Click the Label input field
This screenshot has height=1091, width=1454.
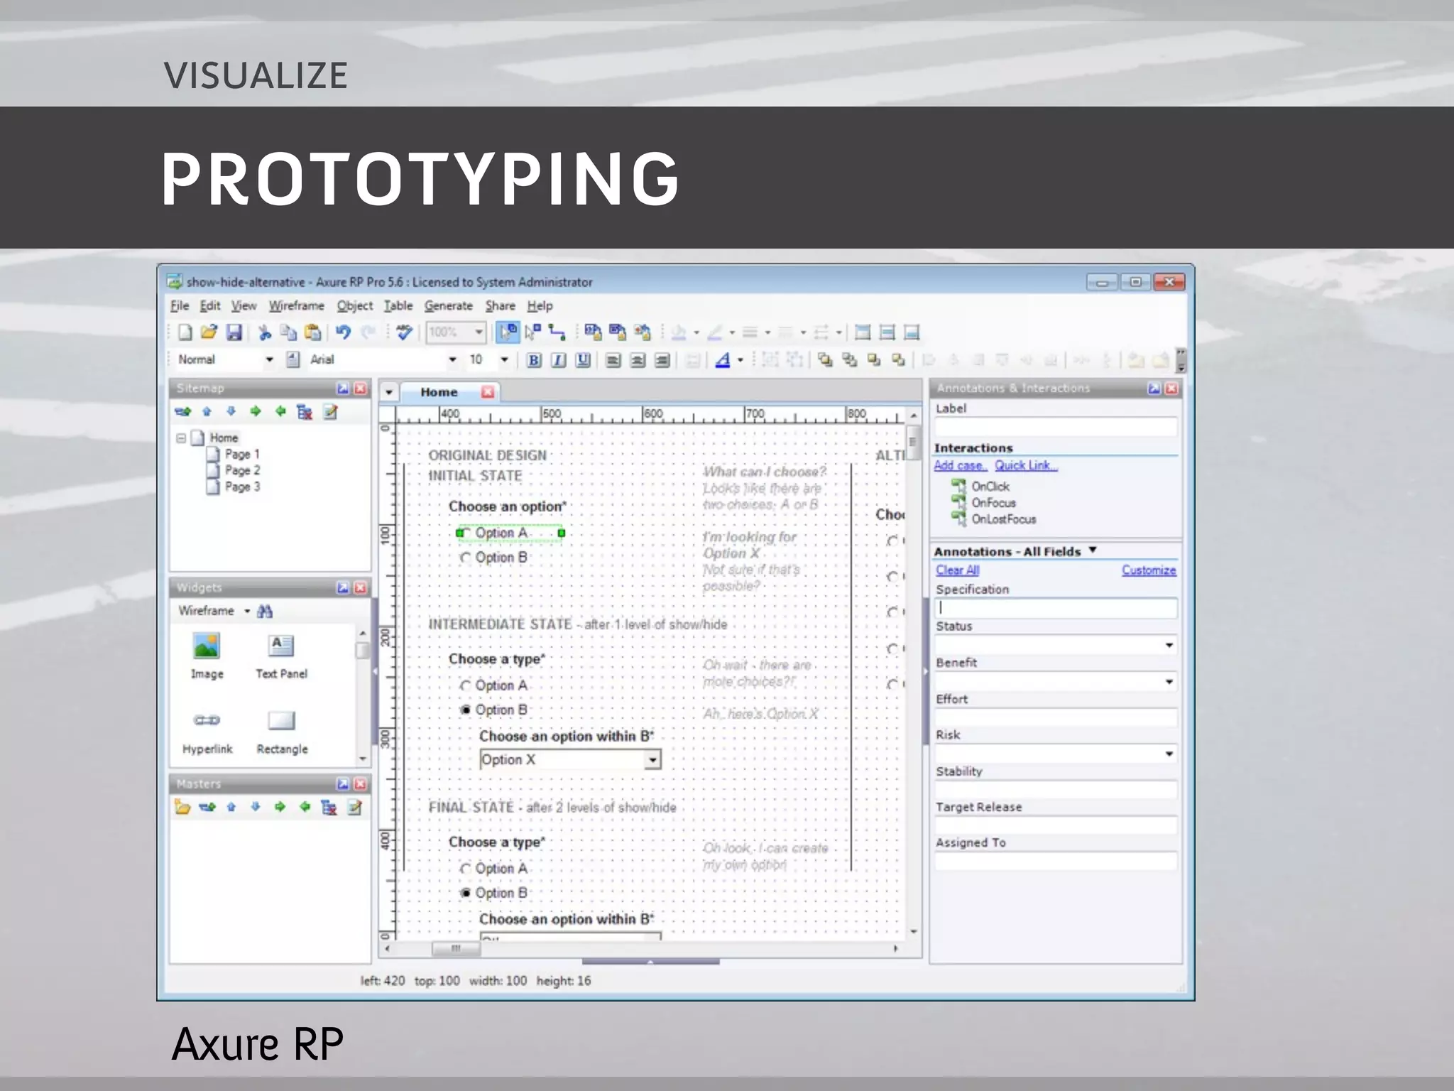(1056, 426)
